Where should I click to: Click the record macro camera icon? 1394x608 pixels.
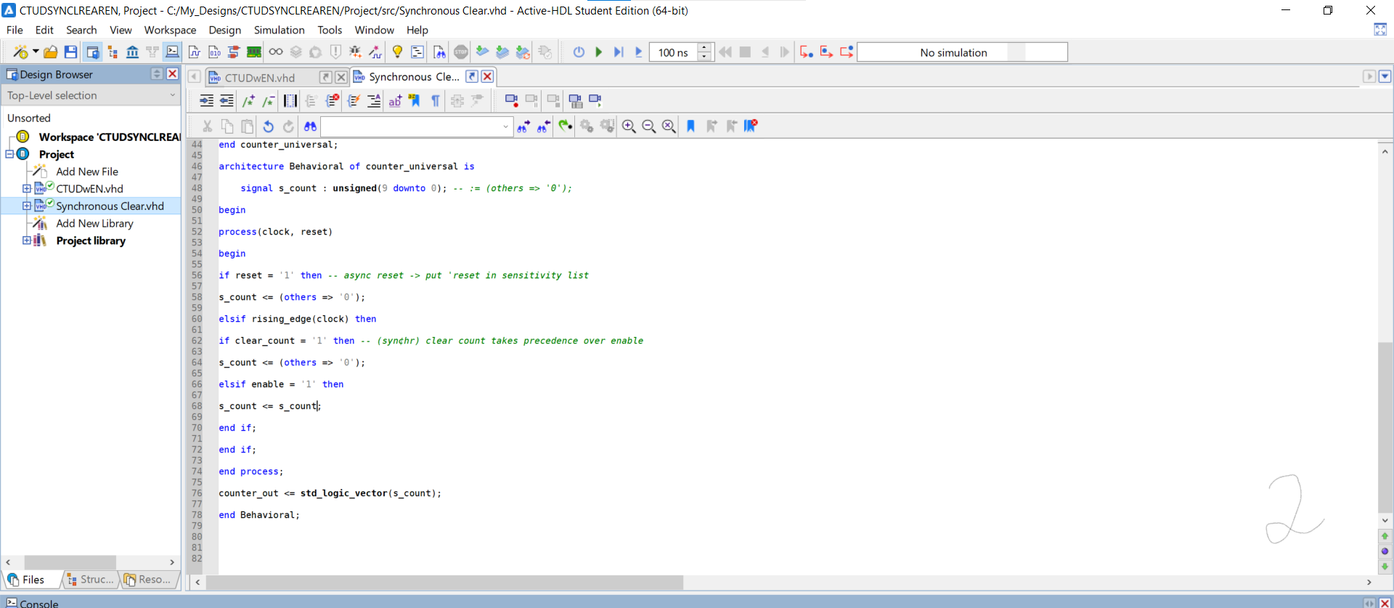(511, 101)
